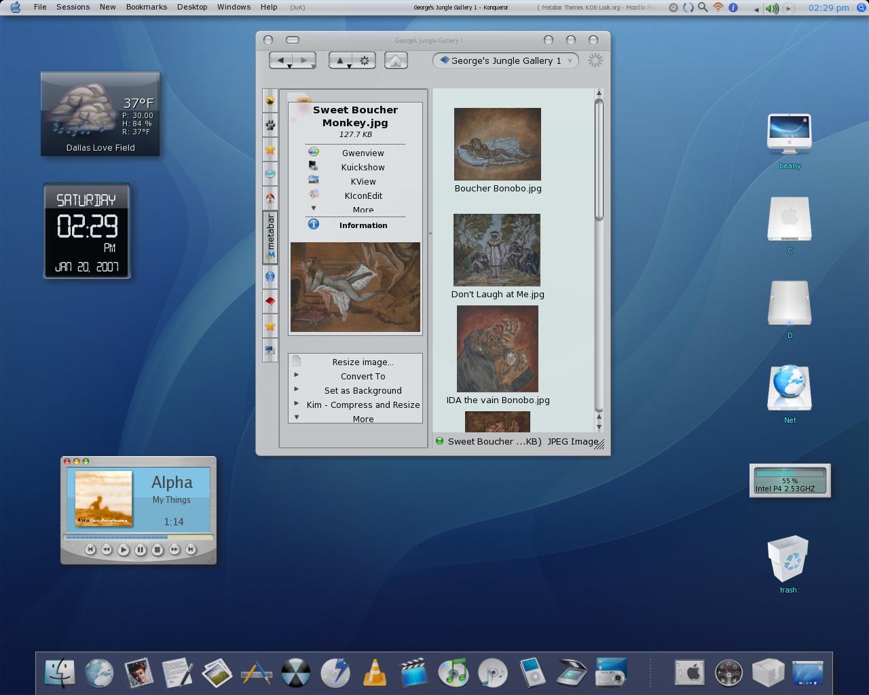This screenshot has height=695, width=869.
Task: Open the upper star bookmarks sidebar tab
Action: (x=270, y=149)
